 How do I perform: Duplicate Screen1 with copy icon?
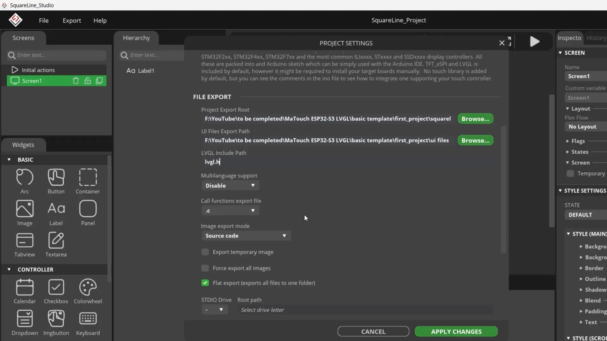click(99, 81)
